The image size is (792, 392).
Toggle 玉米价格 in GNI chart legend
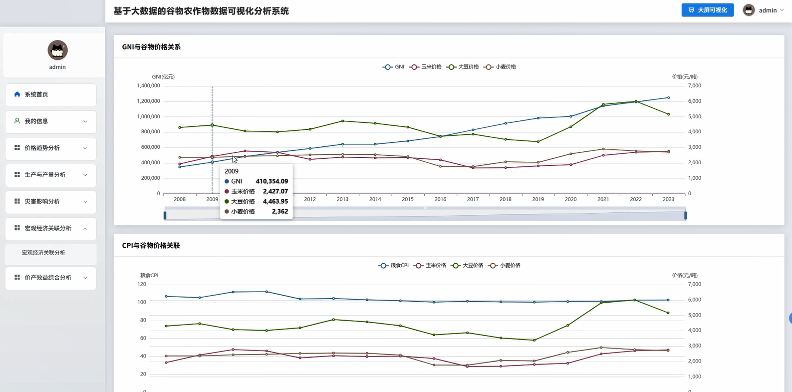click(x=425, y=67)
